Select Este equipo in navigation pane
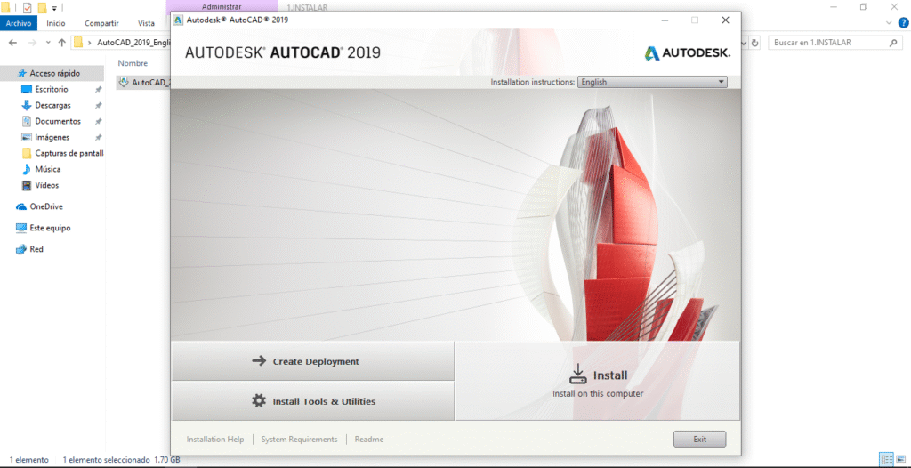Screen dimensions: 911x468 (x=50, y=228)
